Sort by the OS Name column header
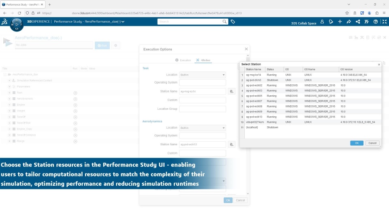389x218 pixels. [x=321, y=69]
